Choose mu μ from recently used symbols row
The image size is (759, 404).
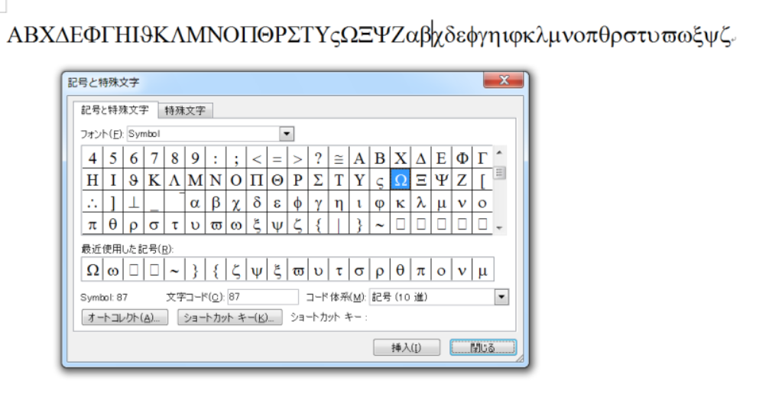[483, 270]
